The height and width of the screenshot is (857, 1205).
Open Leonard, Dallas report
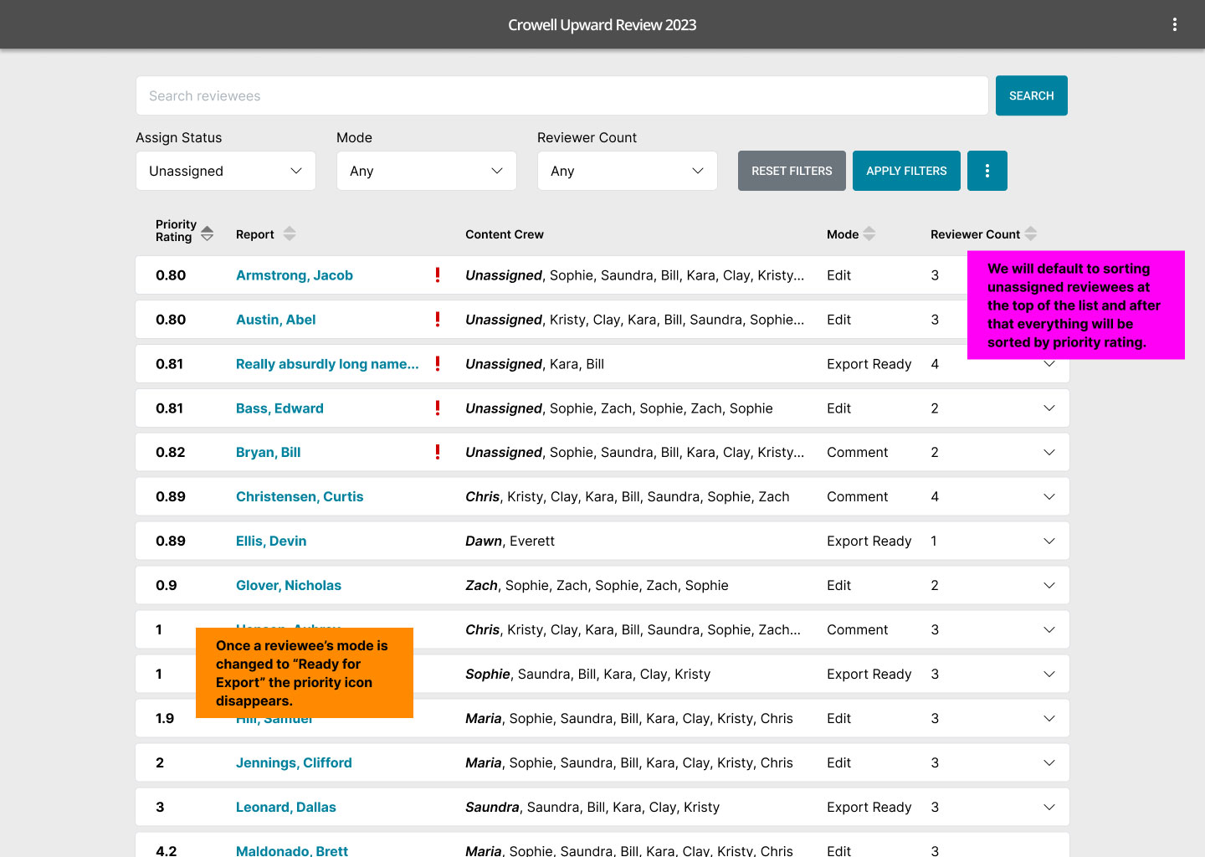coord(286,807)
